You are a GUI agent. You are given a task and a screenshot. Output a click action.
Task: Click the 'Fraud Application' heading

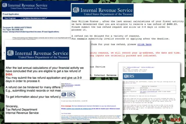coord(11,14)
